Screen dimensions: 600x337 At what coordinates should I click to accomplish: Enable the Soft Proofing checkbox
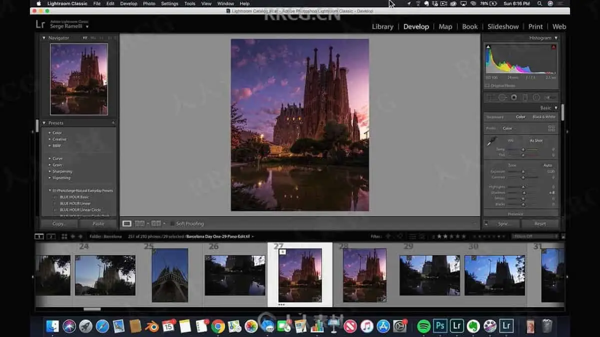172,224
